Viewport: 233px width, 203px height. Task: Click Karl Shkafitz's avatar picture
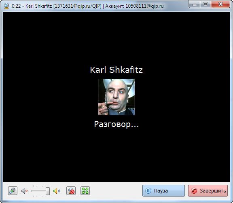116,97
